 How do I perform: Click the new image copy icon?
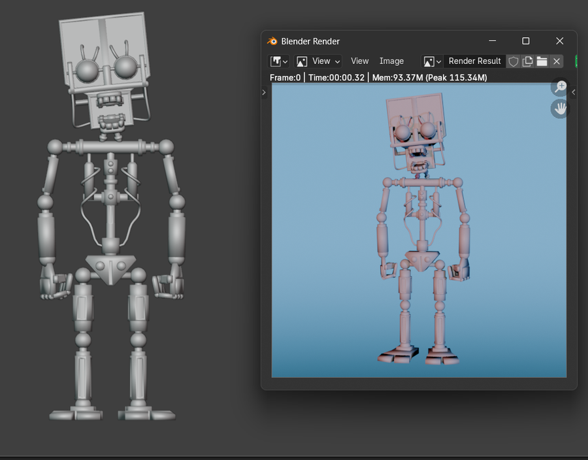pos(527,61)
